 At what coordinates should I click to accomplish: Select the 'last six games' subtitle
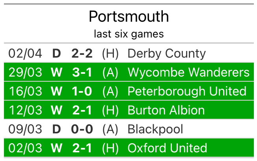[129, 34]
